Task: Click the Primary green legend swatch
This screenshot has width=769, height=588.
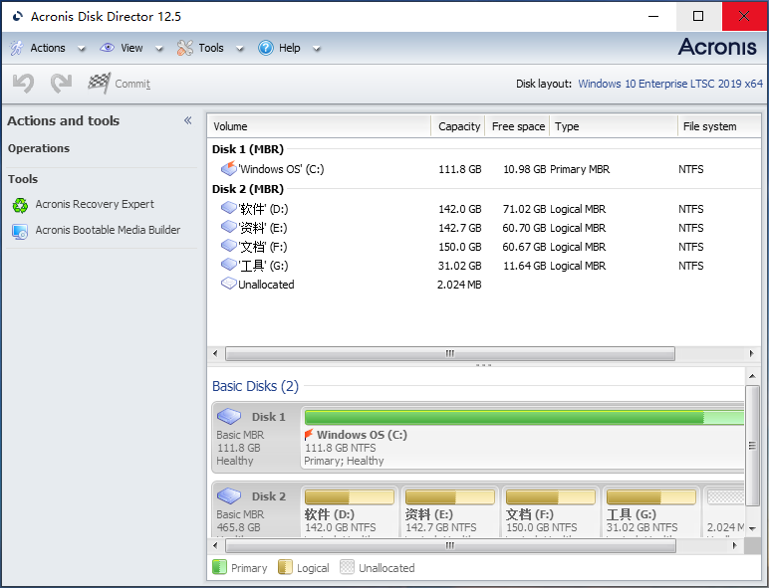Action: [219, 567]
